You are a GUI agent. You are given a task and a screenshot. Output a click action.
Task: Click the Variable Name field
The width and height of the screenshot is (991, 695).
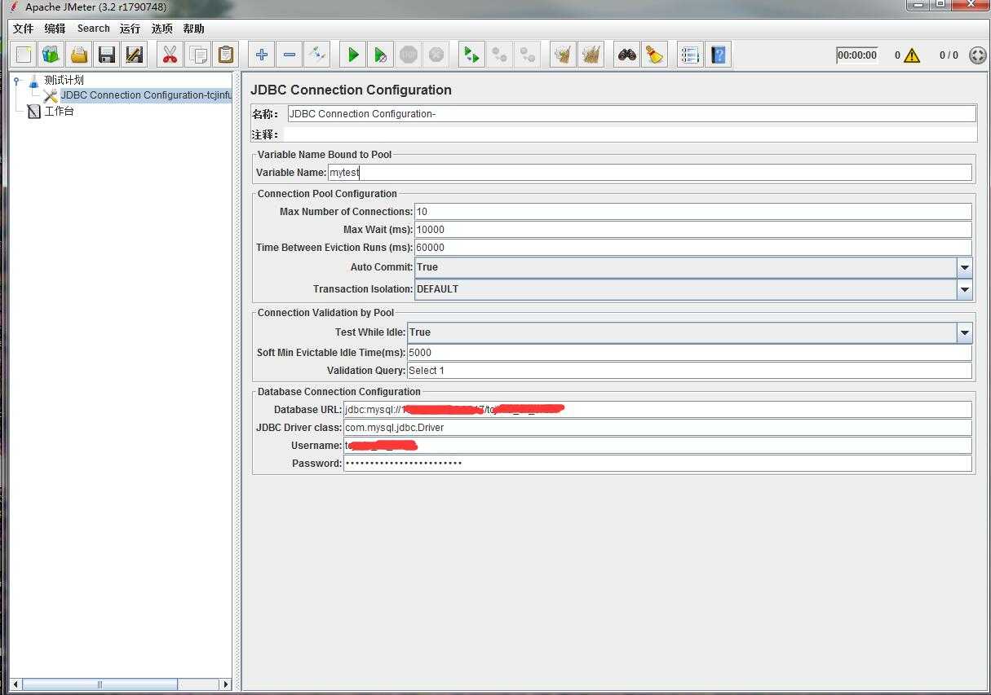point(649,173)
